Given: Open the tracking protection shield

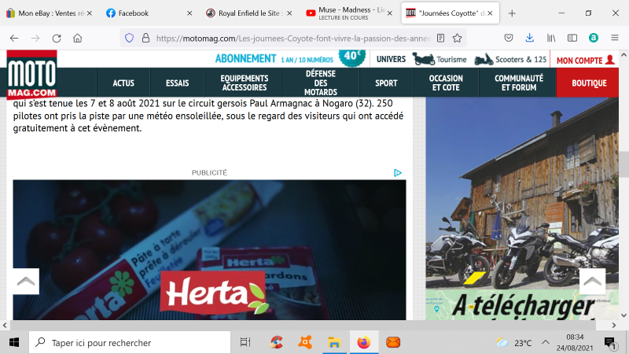Looking at the screenshot, I should tap(129, 38).
